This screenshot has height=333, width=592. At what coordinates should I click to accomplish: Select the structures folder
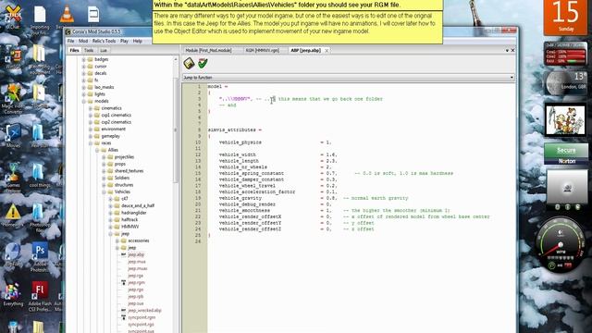click(124, 185)
